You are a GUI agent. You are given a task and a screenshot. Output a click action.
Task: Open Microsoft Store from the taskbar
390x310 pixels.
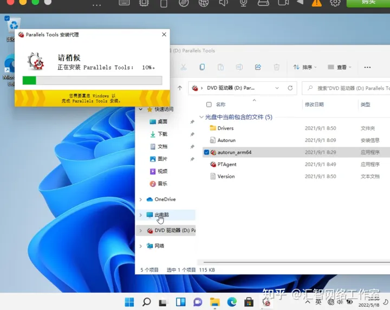tap(249, 302)
